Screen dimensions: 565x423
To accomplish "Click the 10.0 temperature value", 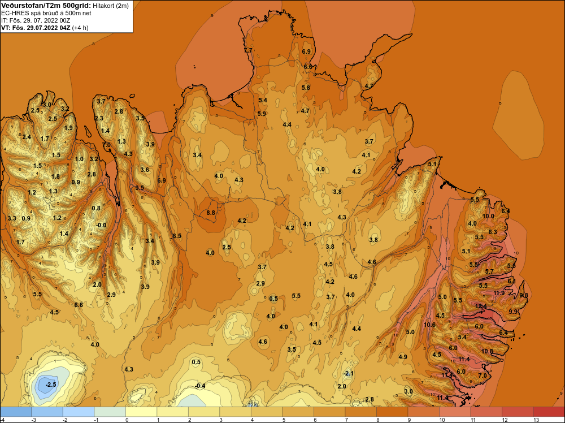I will point(488,216).
